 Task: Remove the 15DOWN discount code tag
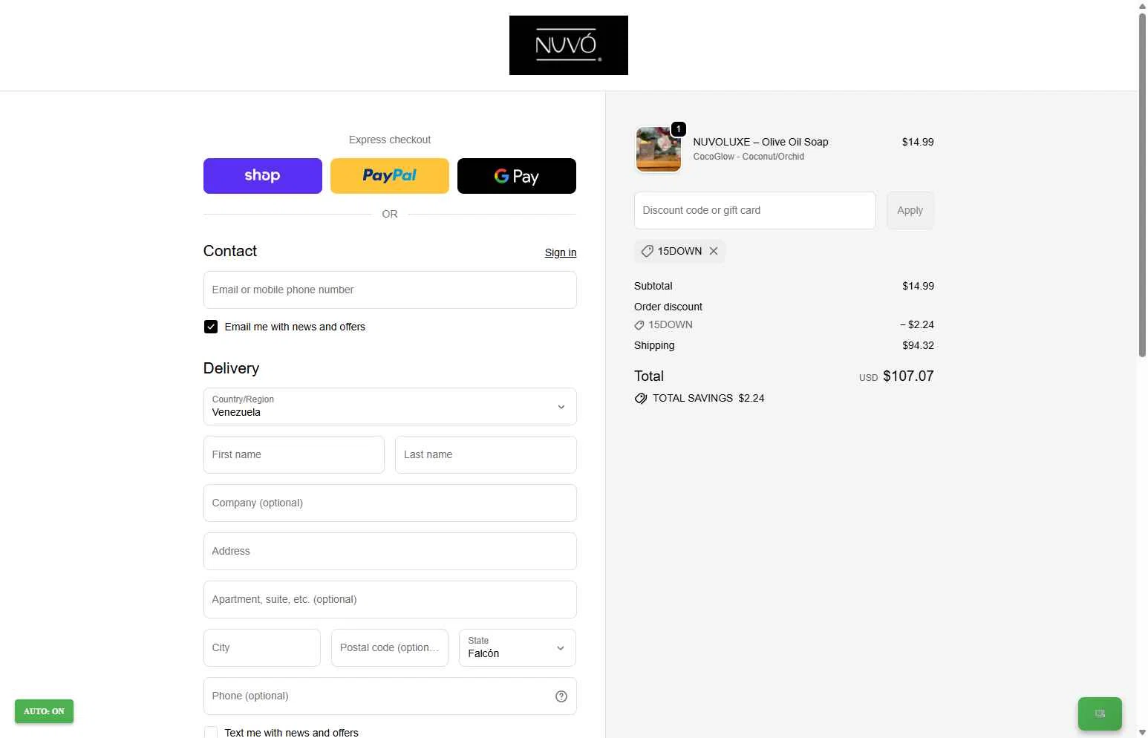714,251
